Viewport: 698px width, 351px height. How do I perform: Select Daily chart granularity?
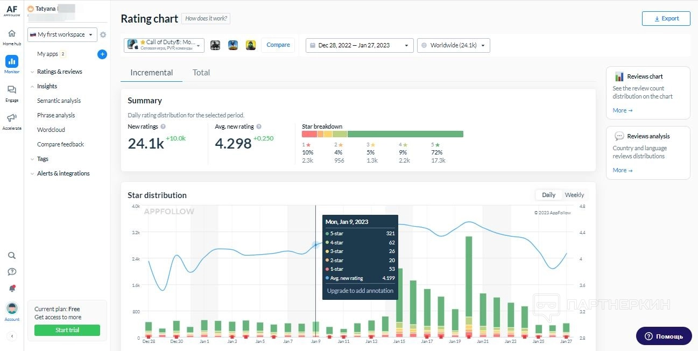(x=548, y=195)
